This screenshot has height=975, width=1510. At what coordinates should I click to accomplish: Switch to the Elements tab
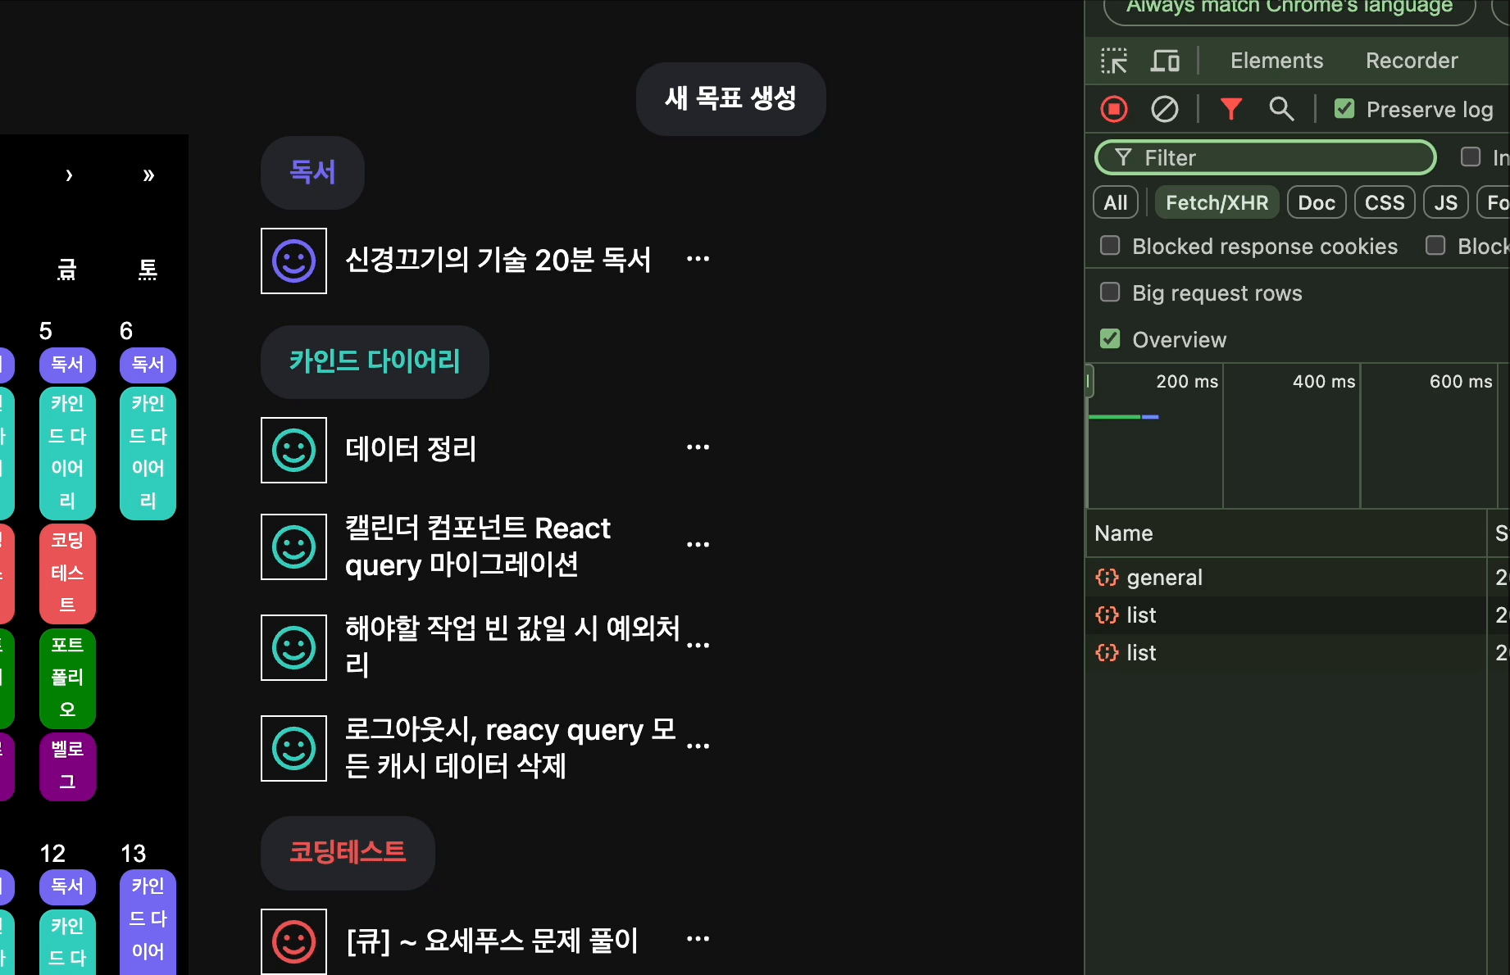1276,61
